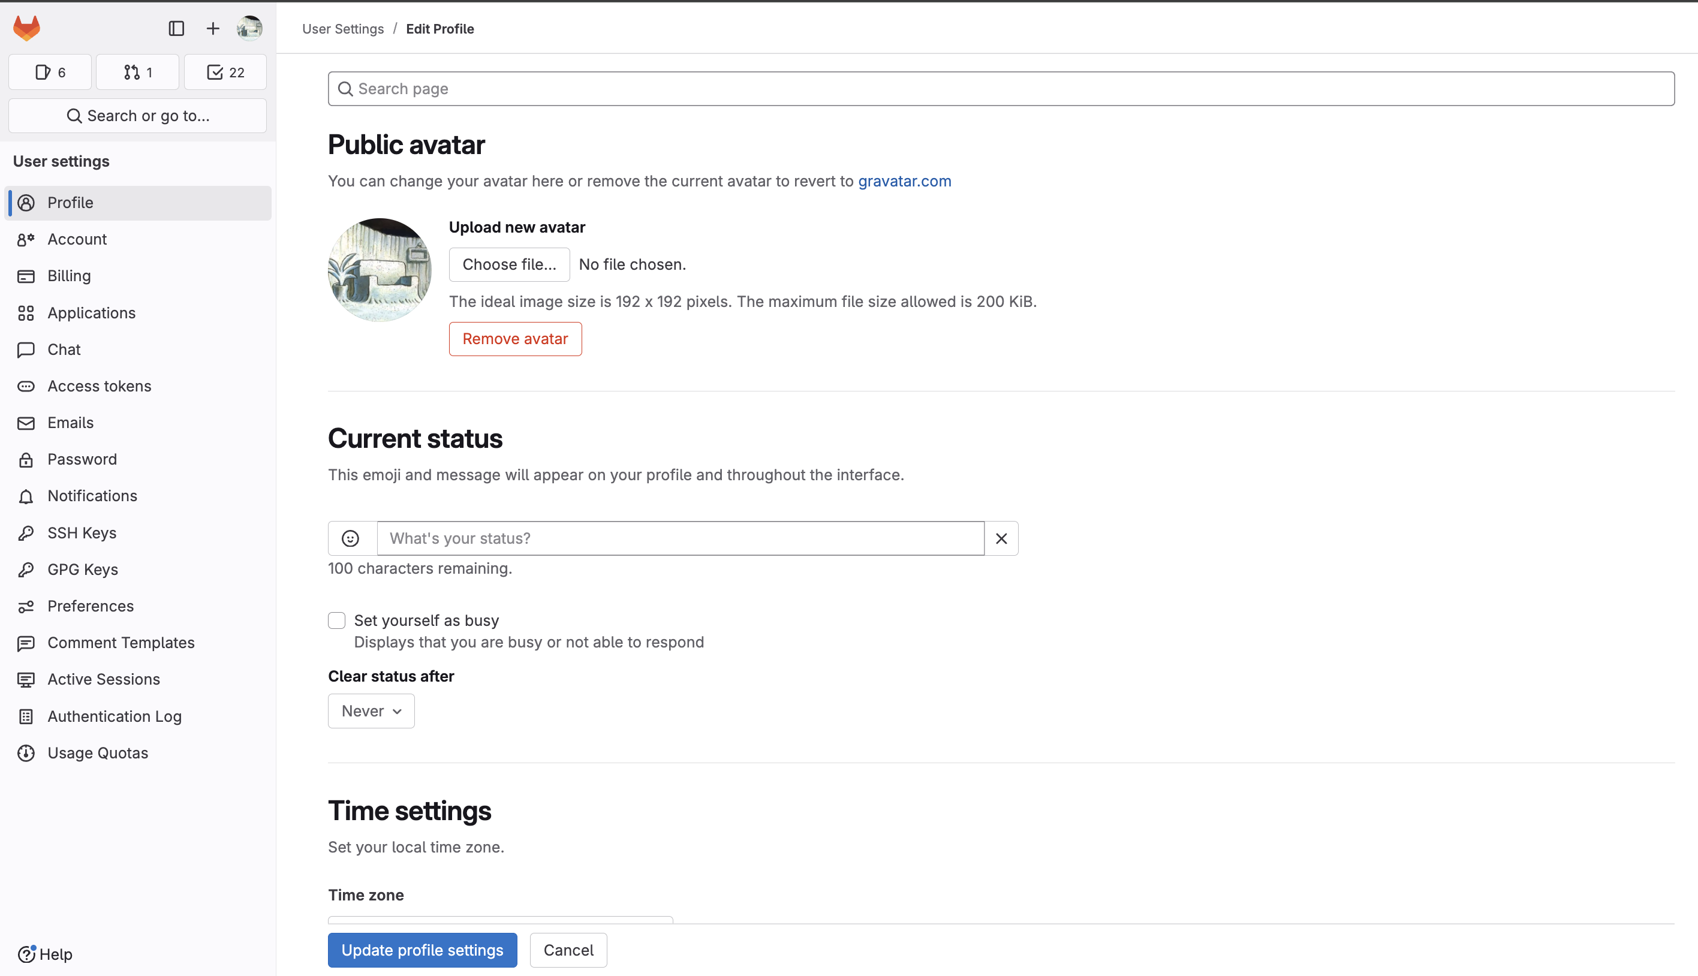Open the gravatar.com link
1698x976 pixels.
904,181
